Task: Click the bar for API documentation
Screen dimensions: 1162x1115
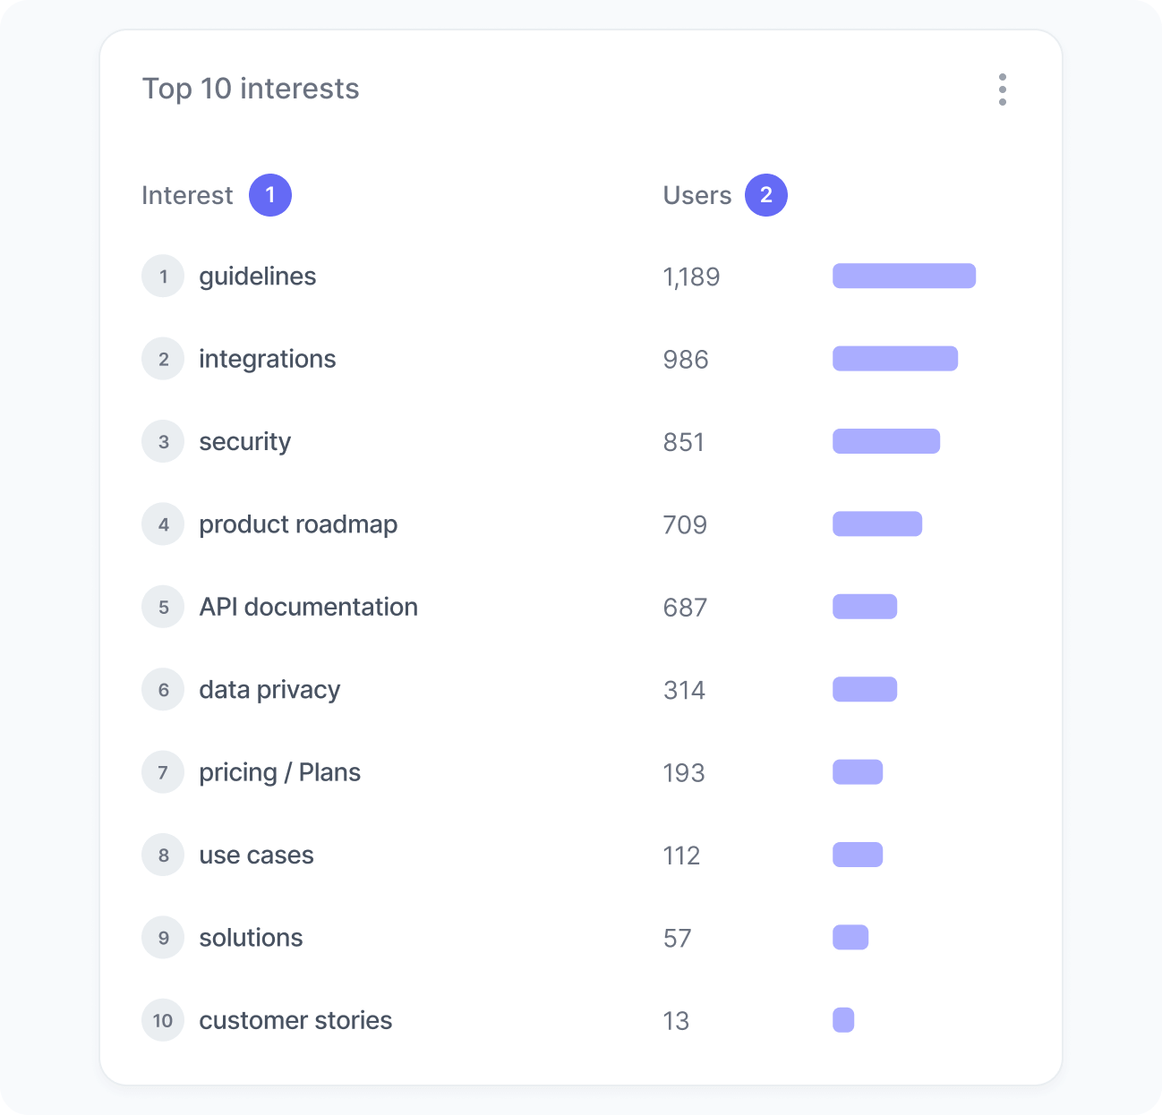Action: pos(865,607)
